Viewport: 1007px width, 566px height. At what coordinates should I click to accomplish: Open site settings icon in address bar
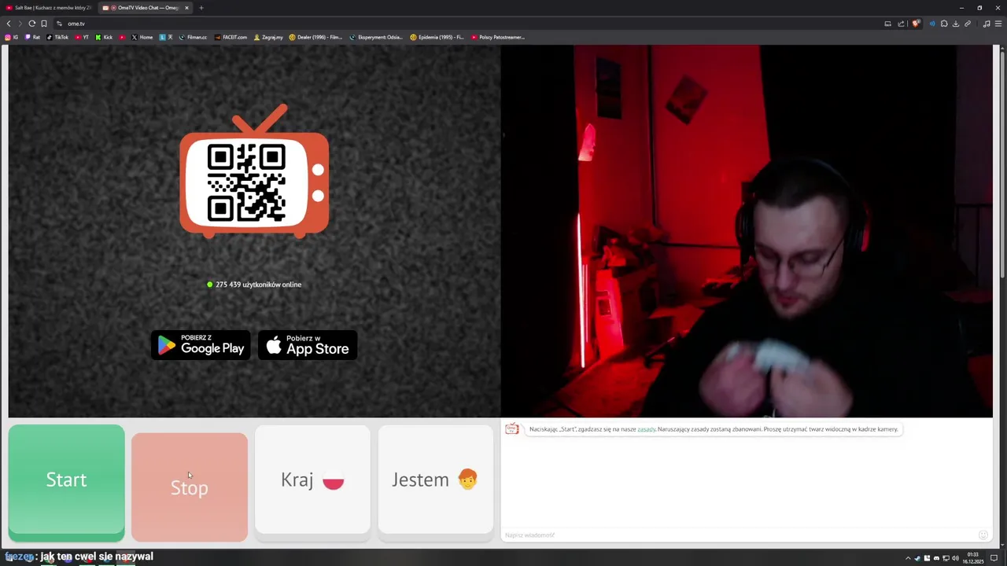[x=59, y=24]
